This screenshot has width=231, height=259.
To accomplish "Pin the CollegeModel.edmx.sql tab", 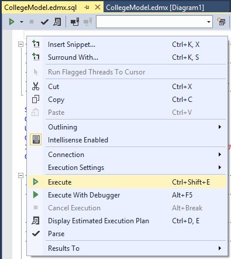I will pyautogui.click(x=87, y=8).
